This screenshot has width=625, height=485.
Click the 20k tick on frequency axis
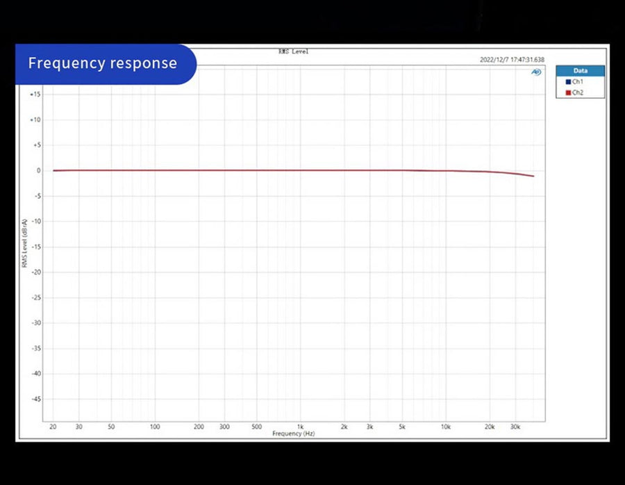pos(490,427)
